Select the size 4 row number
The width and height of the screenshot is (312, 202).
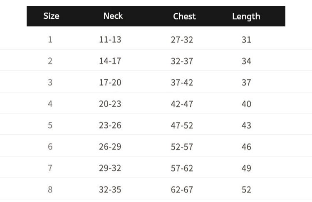point(50,104)
